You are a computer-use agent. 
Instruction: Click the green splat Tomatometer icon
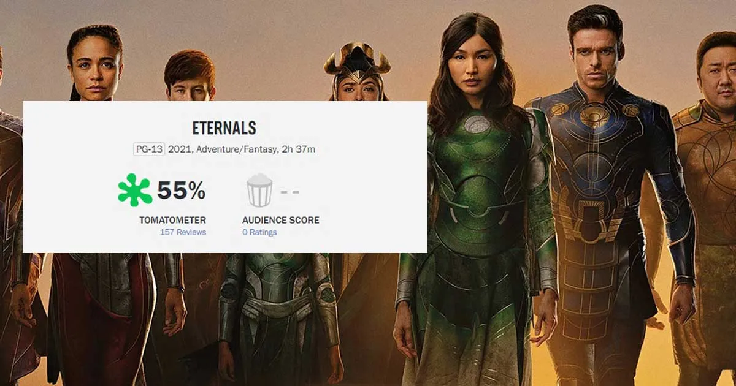(135, 190)
